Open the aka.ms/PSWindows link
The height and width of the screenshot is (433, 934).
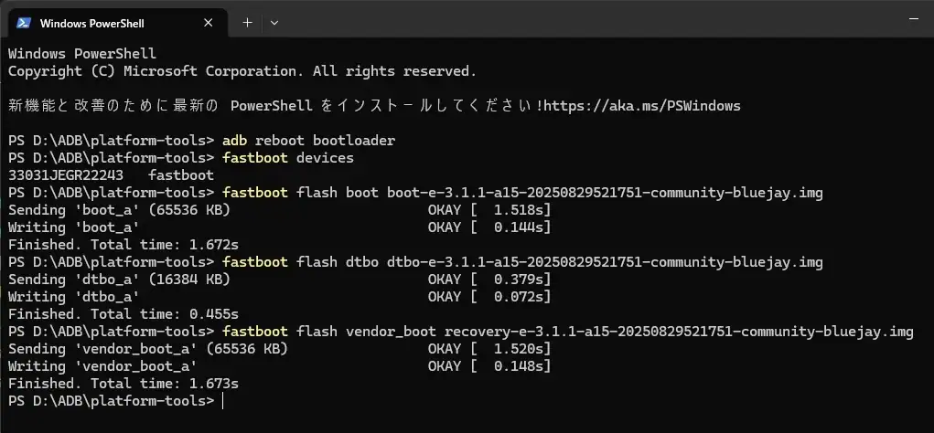[x=642, y=105]
